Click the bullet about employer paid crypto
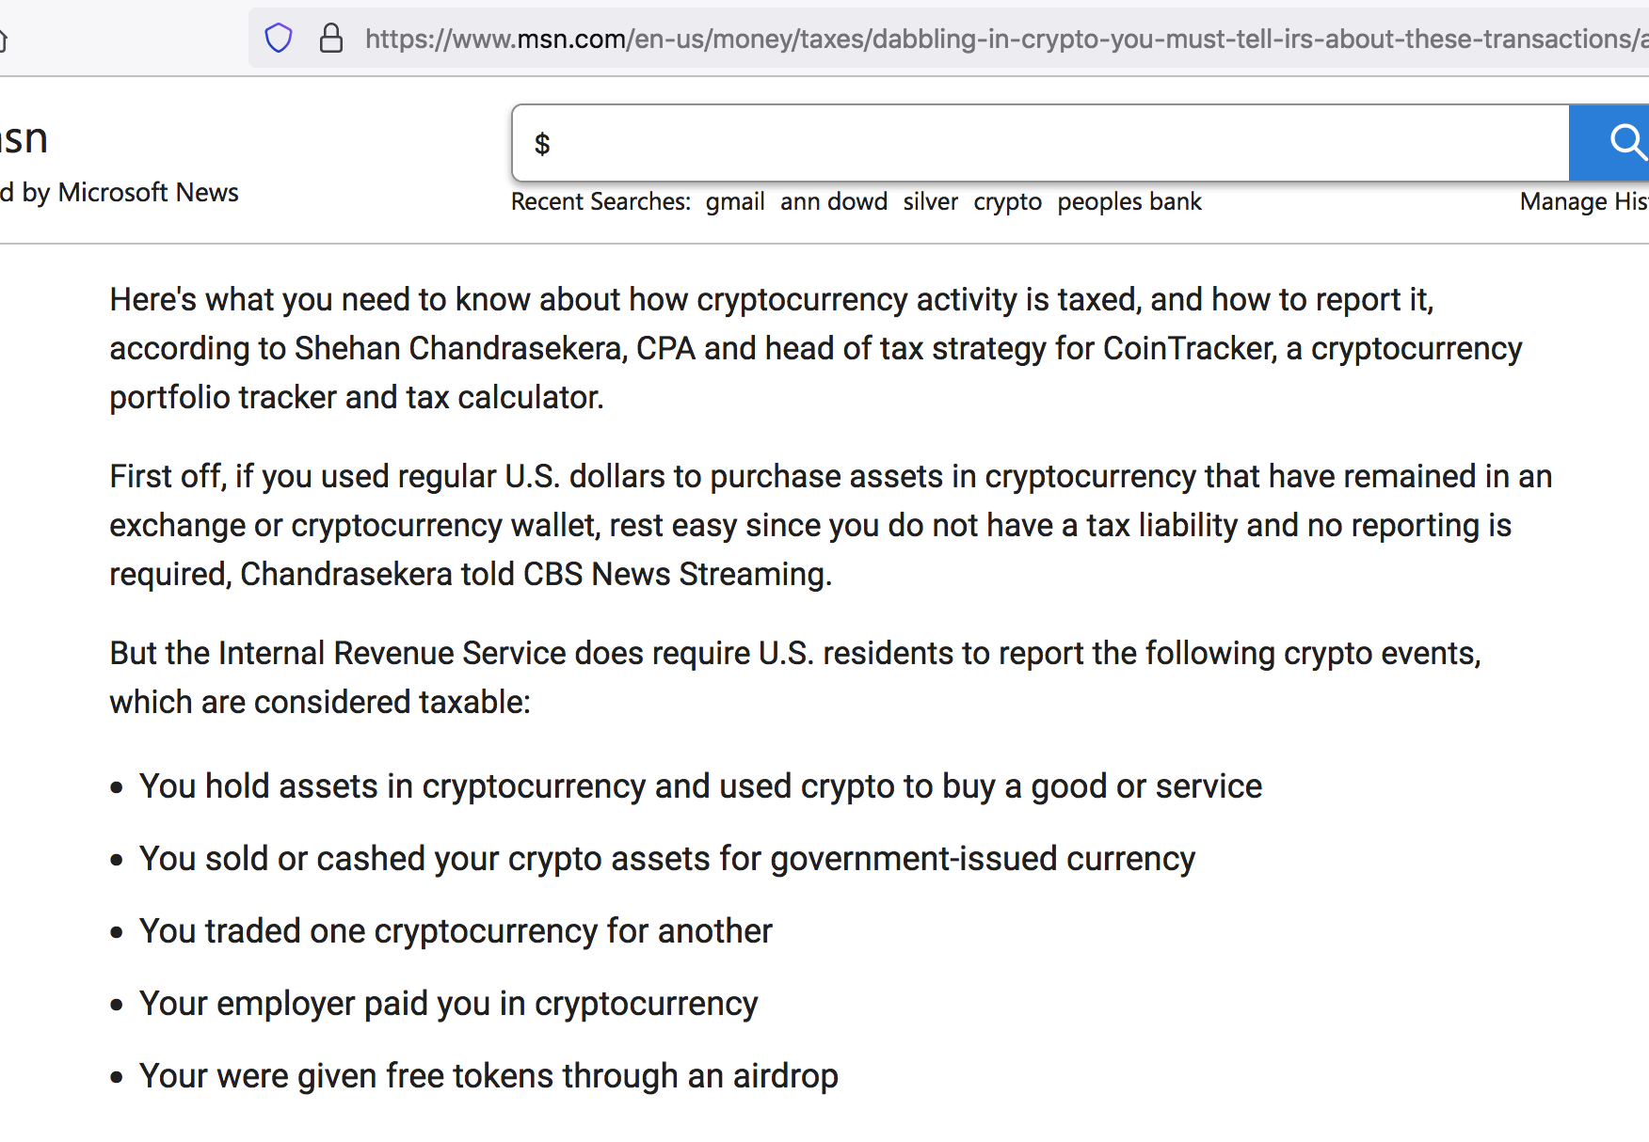 pyautogui.click(x=448, y=1004)
